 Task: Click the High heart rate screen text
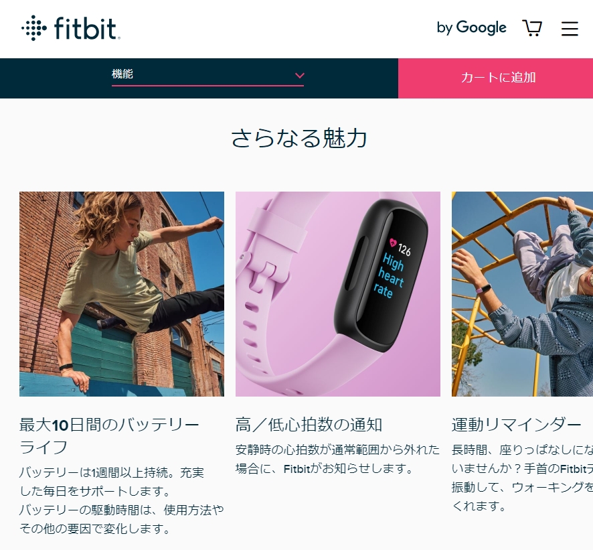click(x=389, y=275)
